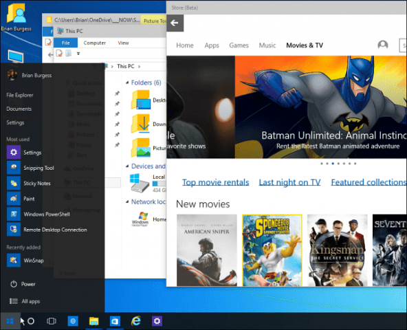The height and width of the screenshot is (330, 407).
Task: Collapse the Network locations group
Action: [127, 201]
